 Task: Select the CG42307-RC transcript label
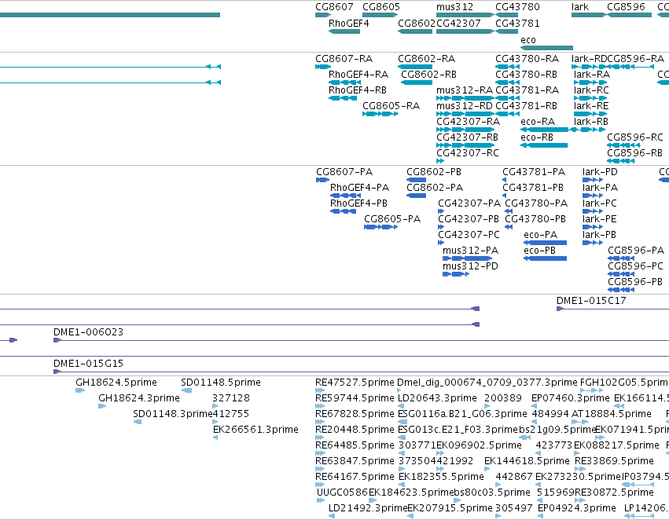[467, 153]
